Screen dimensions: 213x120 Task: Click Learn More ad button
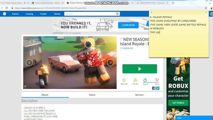coord(128,25)
